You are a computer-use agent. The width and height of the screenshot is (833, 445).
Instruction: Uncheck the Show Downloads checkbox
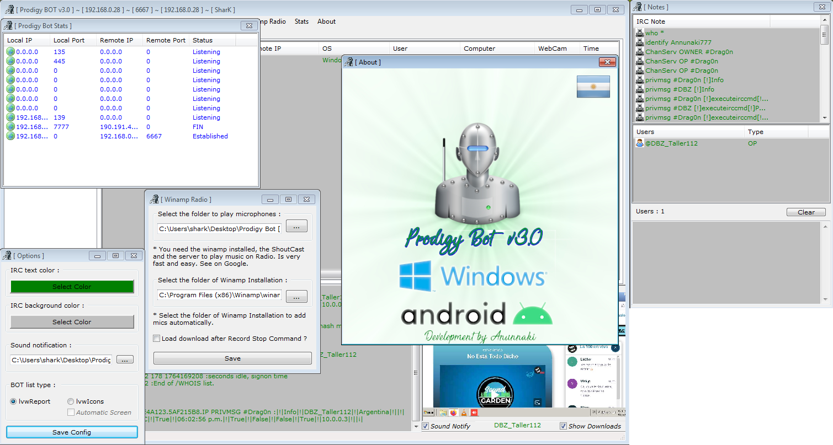[x=563, y=426]
